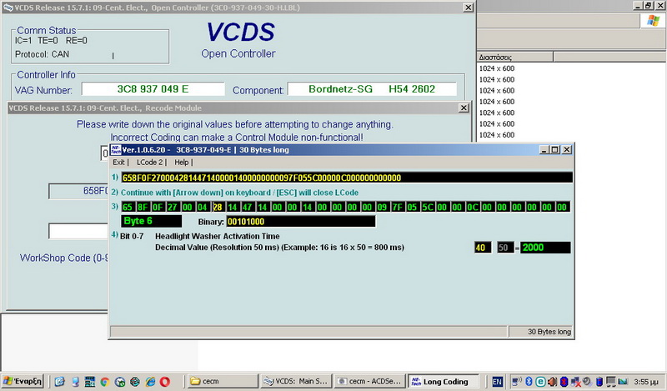Click the resolution field showing 50
The image size is (667, 391).
505,248
